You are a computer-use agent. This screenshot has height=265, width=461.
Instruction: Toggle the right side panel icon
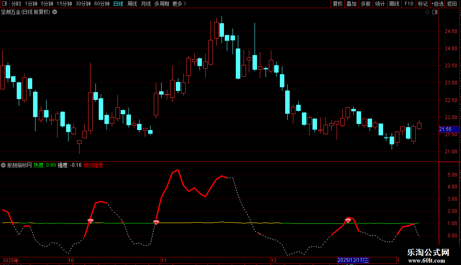click(x=435, y=12)
